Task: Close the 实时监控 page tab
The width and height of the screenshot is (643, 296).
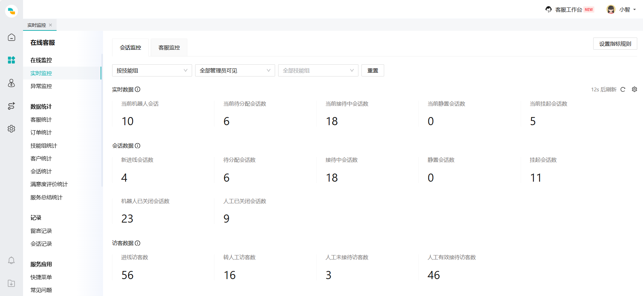Action: coord(50,25)
